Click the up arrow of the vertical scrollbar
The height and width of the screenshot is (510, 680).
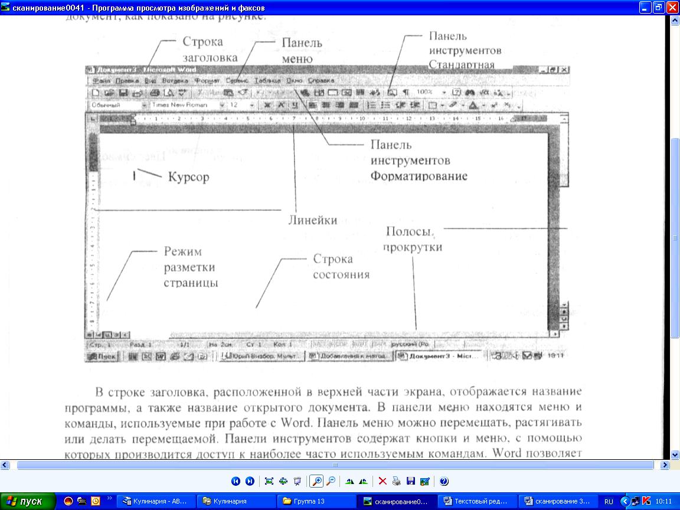pyautogui.click(x=675, y=20)
